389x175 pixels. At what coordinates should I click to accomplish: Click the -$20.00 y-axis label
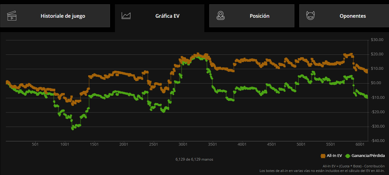point(377,112)
